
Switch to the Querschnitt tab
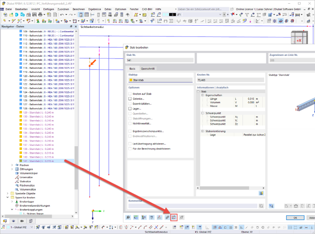148,69
